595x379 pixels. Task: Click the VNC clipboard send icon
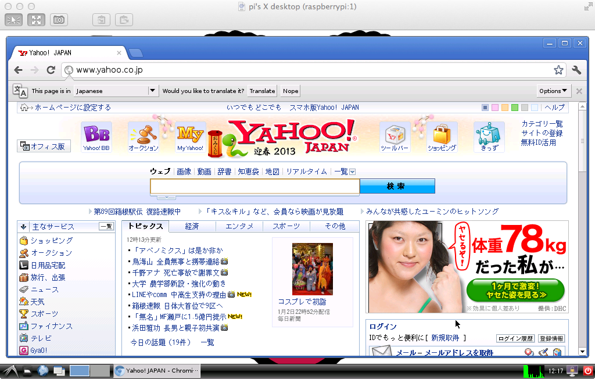coord(101,20)
